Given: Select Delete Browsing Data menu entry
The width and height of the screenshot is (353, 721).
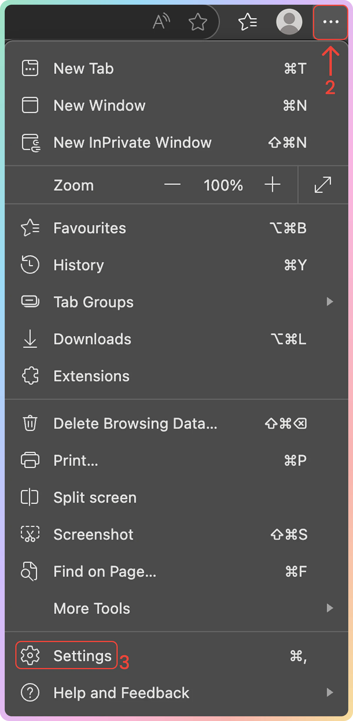Looking at the screenshot, I should click(135, 424).
